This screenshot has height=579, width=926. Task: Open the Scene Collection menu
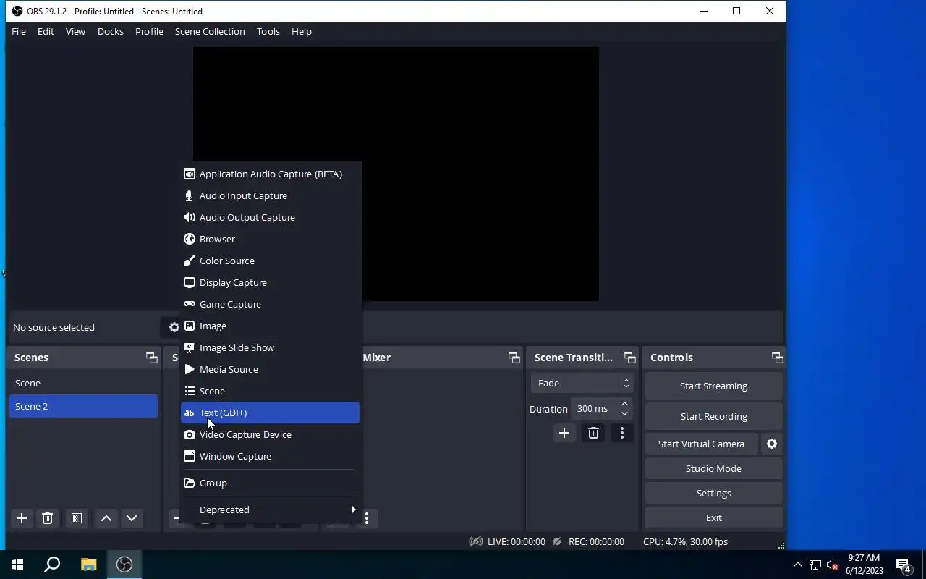coord(210,31)
